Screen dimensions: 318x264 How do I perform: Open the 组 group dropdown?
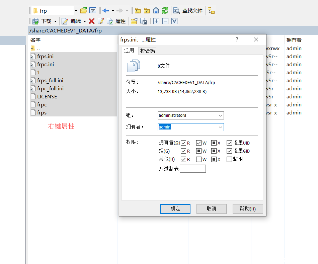click(x=221, y=115)
